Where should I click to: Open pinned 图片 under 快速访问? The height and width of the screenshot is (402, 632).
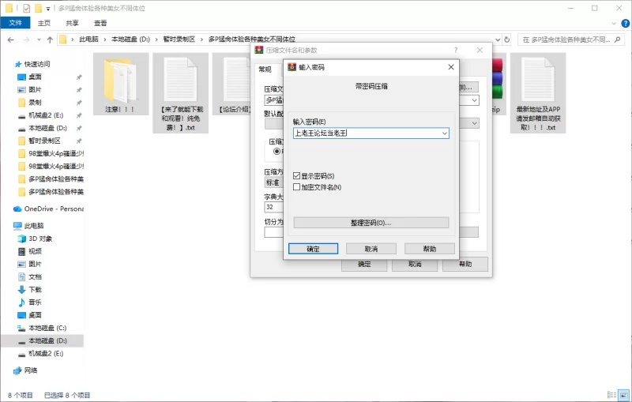(x=35, y=90)
